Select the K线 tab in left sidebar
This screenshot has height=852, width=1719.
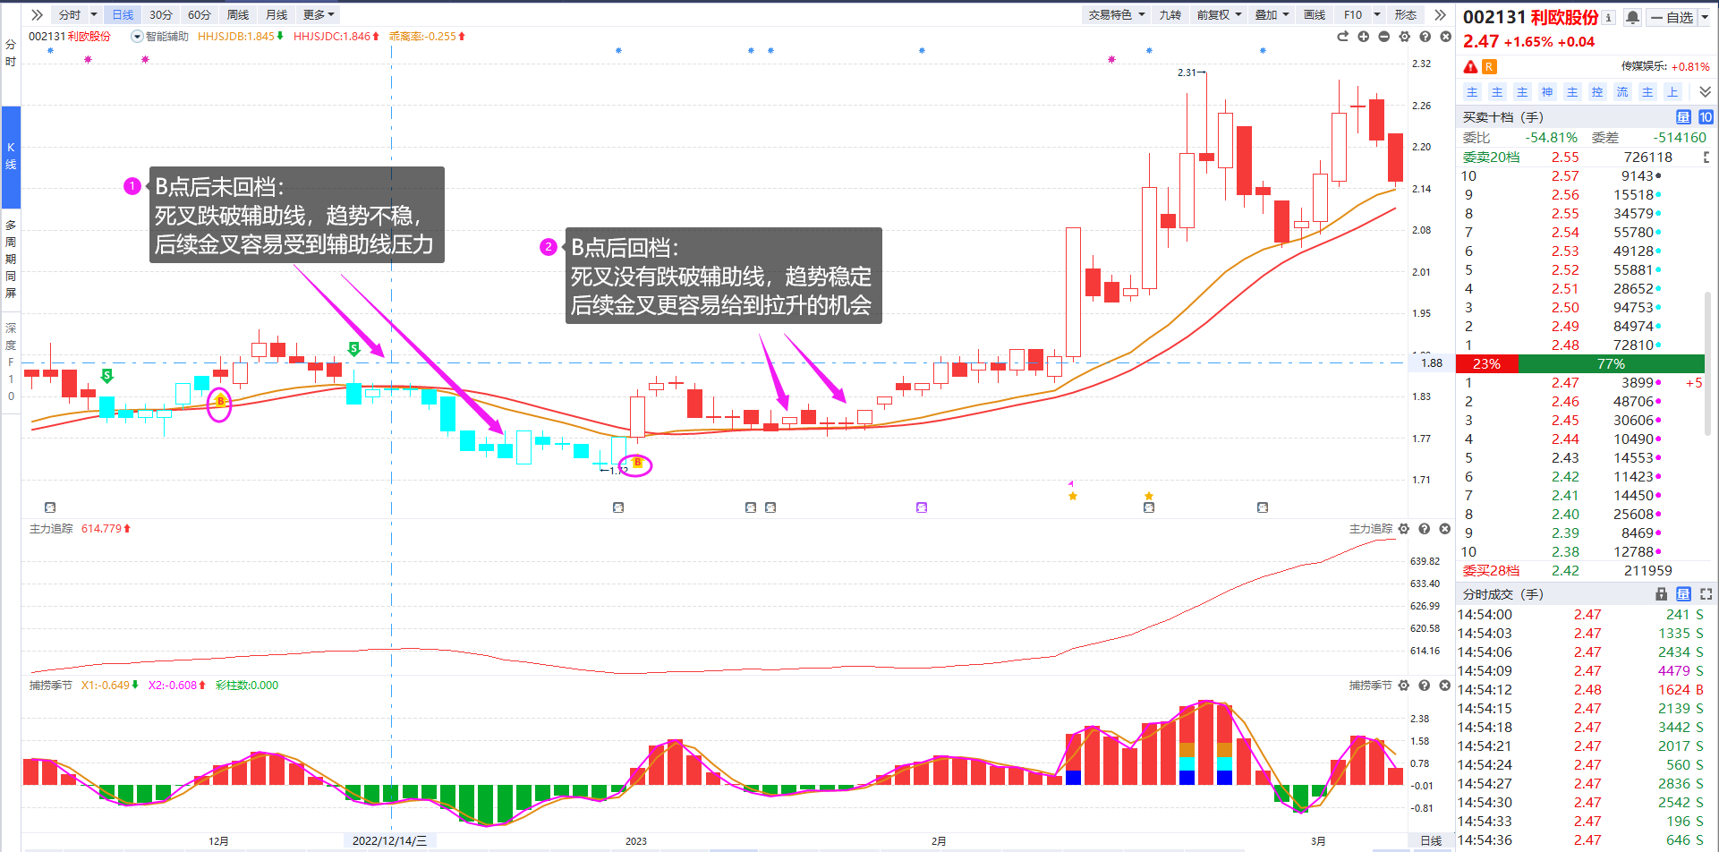11,156
